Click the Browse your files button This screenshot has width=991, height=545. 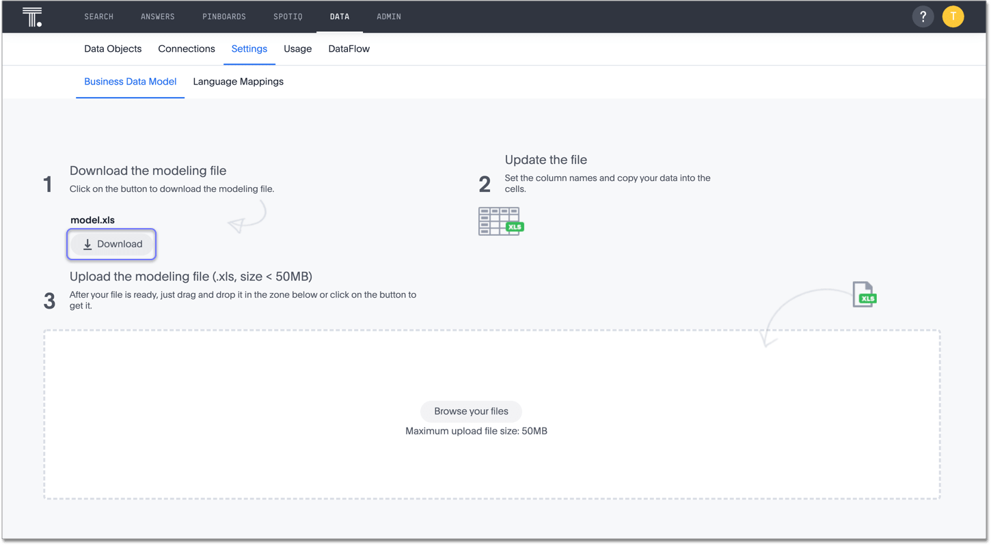point(471,411)
